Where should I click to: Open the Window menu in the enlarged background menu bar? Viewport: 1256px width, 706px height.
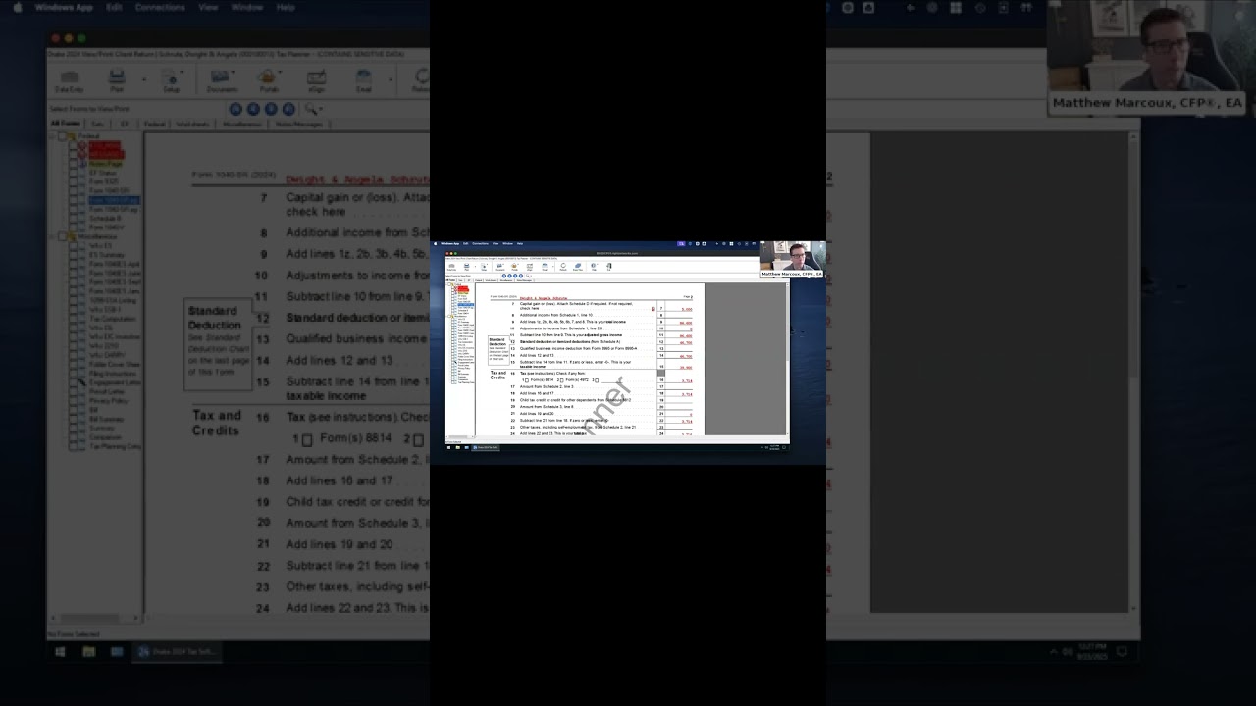pos(246,7)
